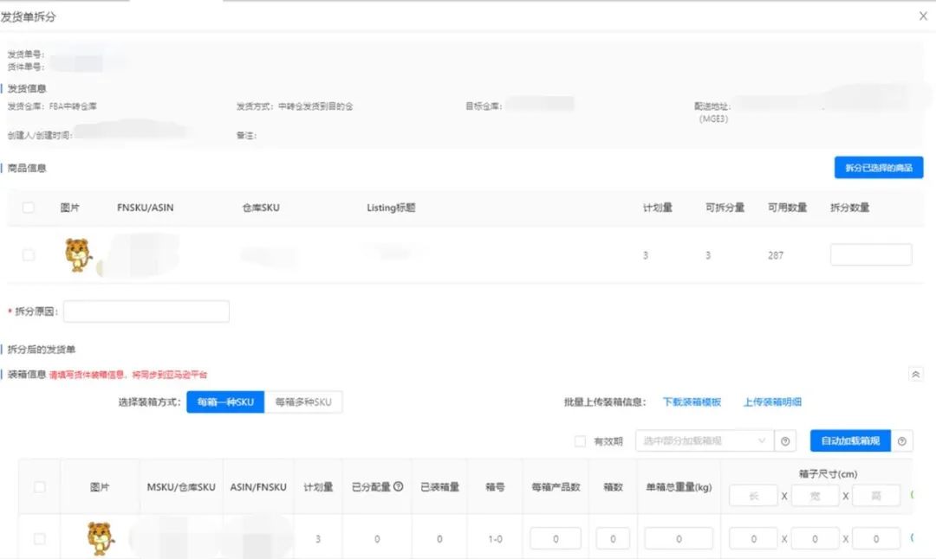
Task: Open the help icon next to 选中部分加载箱规 dropdown
Action: (x=785, y=440)
